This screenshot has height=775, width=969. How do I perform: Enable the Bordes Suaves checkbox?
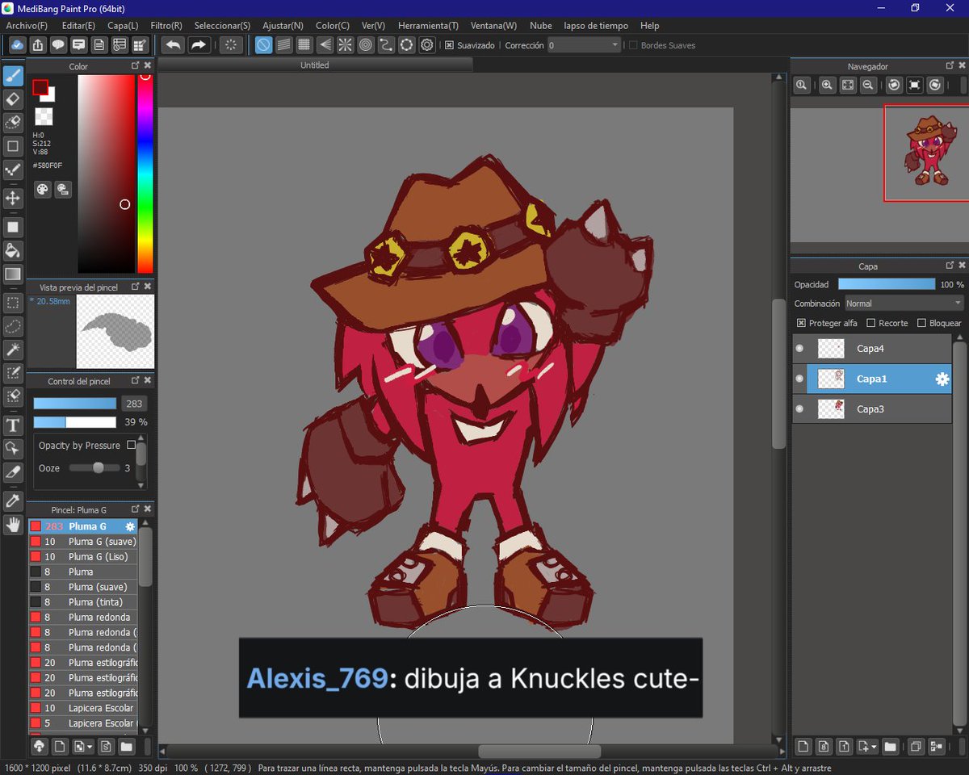[634, 45]
